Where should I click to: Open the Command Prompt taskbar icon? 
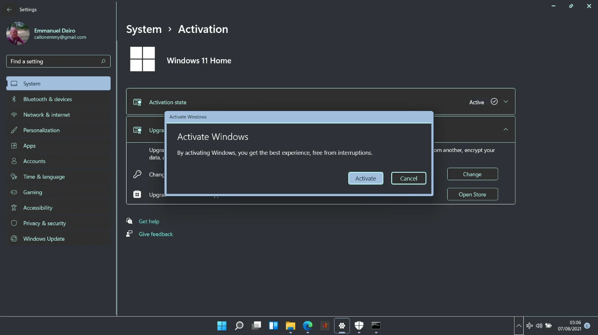[376, 326]
